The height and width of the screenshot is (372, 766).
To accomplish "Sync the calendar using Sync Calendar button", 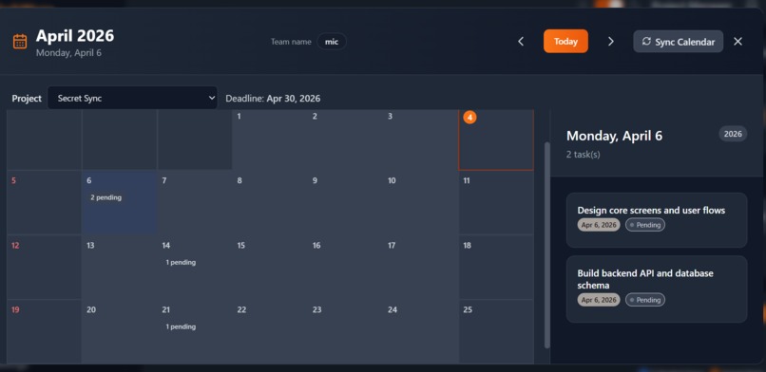I will (678, 42).
